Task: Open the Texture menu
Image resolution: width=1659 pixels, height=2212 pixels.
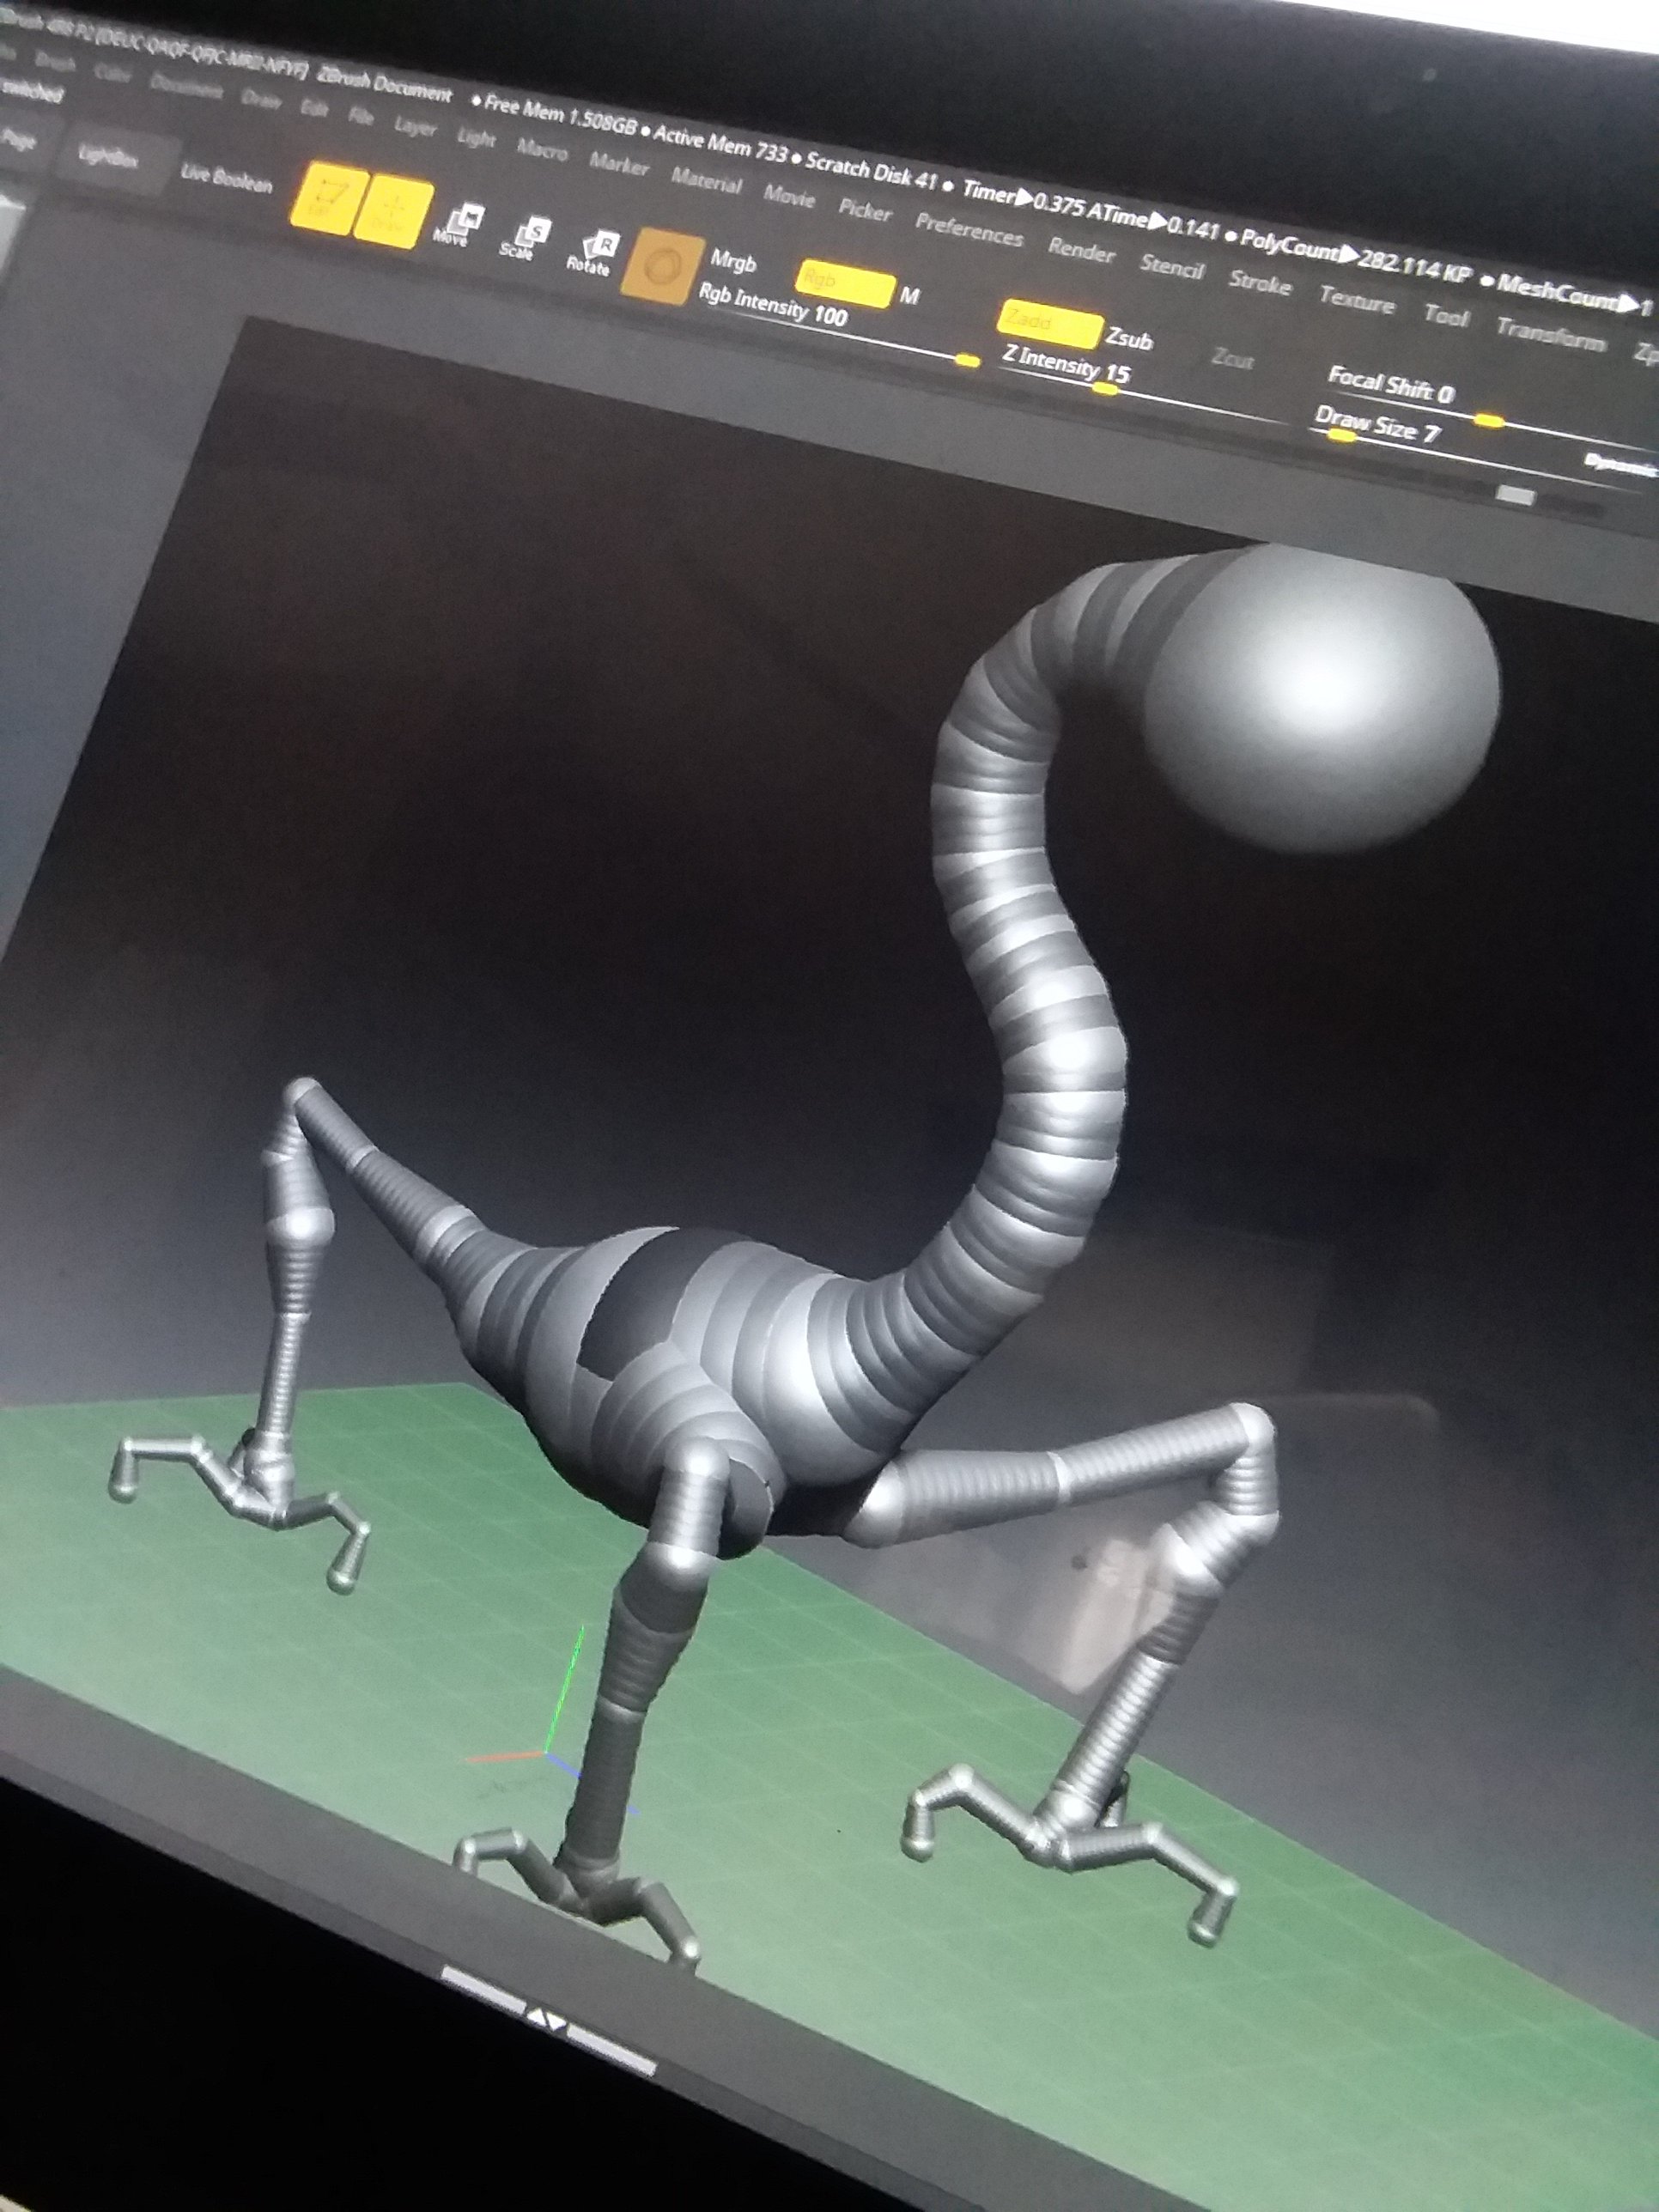Action: (1357, 300)
